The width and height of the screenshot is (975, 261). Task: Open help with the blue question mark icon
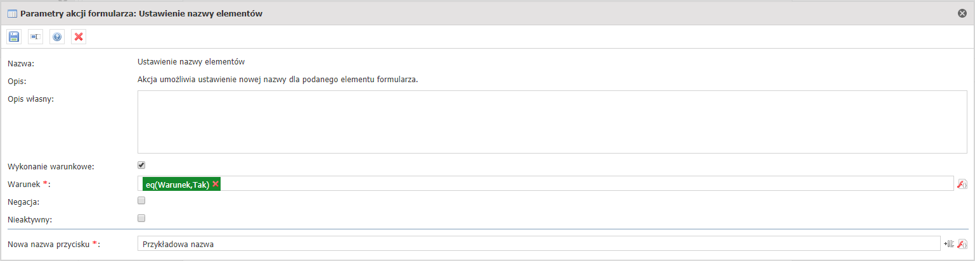57,37
